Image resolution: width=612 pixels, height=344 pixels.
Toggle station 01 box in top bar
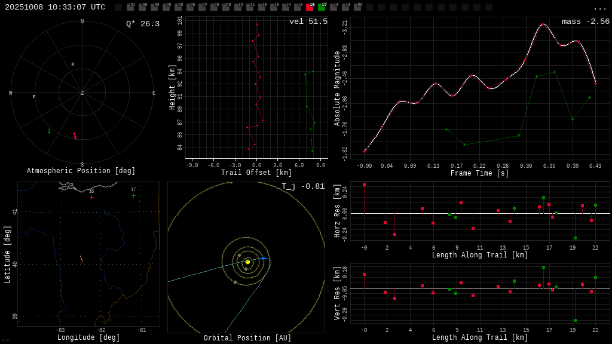pyautogui.click(x=130, y=7)
